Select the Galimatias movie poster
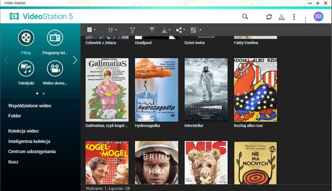The height and width of the screenshot is (191, 332). point(107,90)
